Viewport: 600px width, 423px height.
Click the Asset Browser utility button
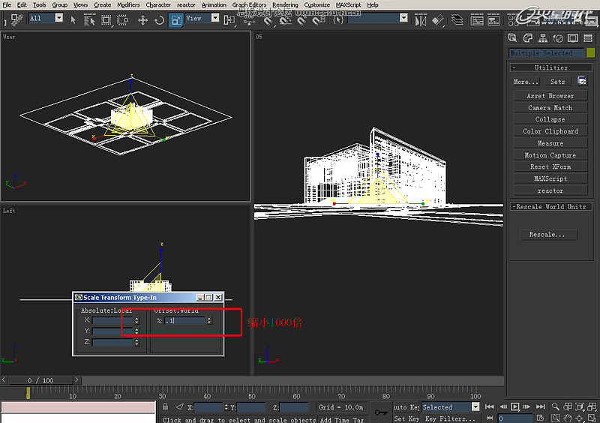[550, 96]
